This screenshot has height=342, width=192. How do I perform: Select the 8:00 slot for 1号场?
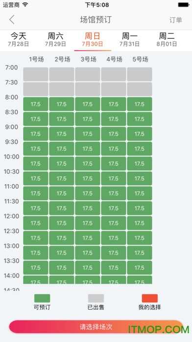click(x=36, y=104)
